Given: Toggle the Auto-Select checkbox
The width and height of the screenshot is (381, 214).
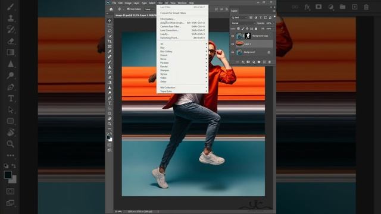Looking at the screenshot, I should click(129, 9).
